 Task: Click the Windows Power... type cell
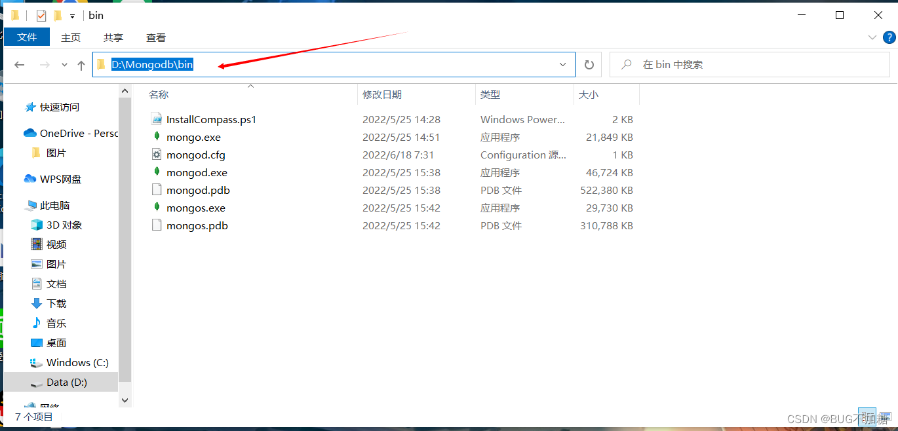coord(522,119)
